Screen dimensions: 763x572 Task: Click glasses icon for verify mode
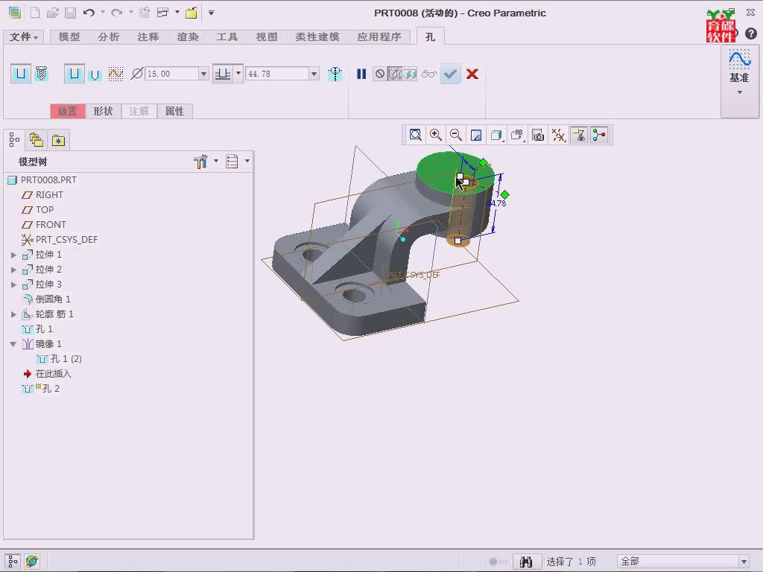[428, 74]
